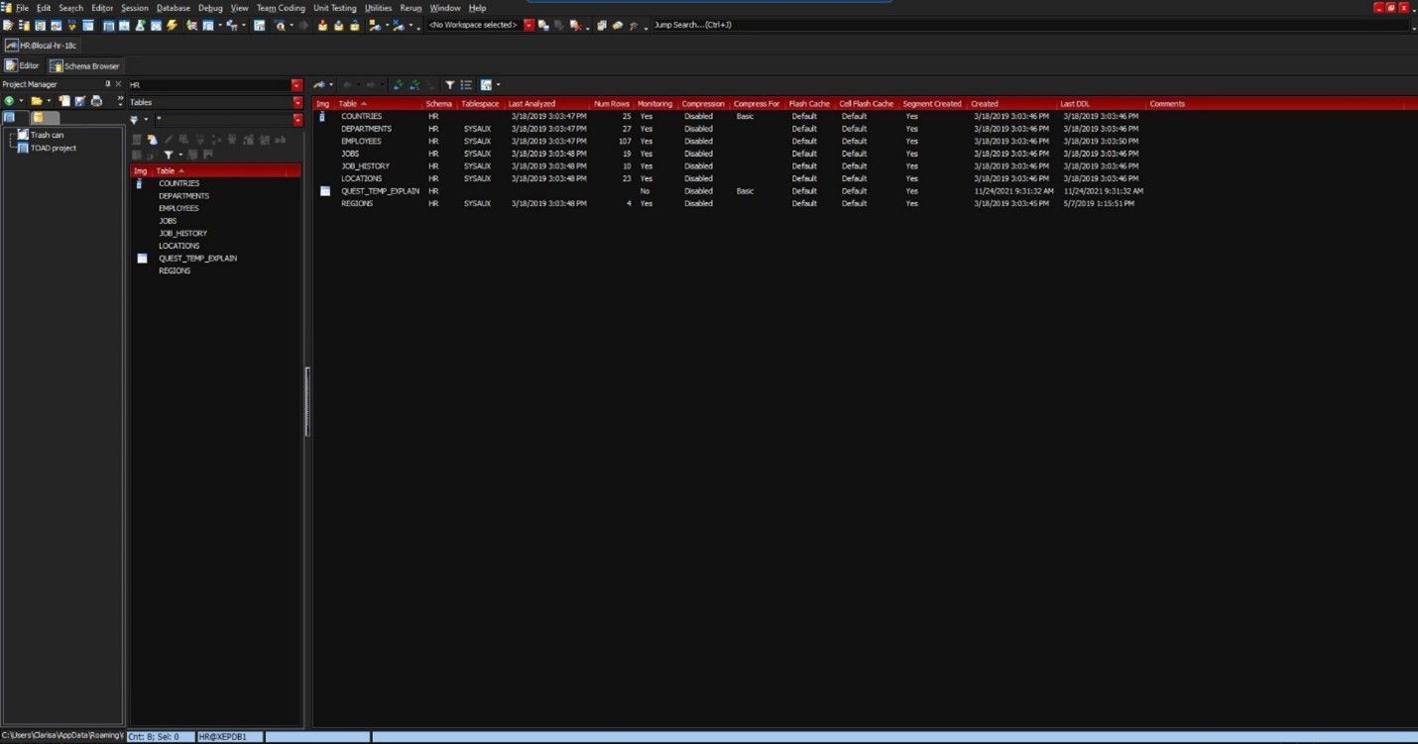
Task: Click the grid export icon in right panel toolbar
Action: point(486,85)
